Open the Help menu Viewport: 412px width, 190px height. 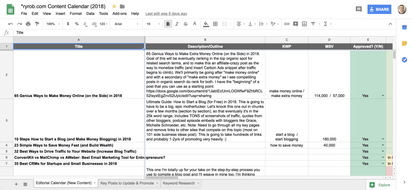click(135, 14)
